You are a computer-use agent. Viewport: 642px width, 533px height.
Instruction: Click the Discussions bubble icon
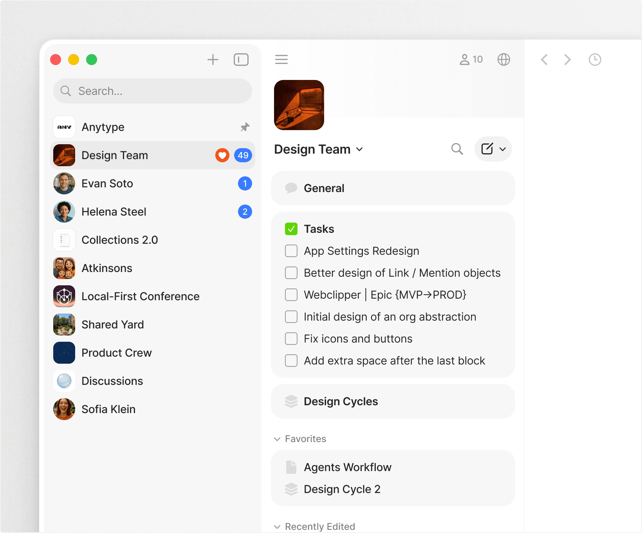[x=64, y=381]
